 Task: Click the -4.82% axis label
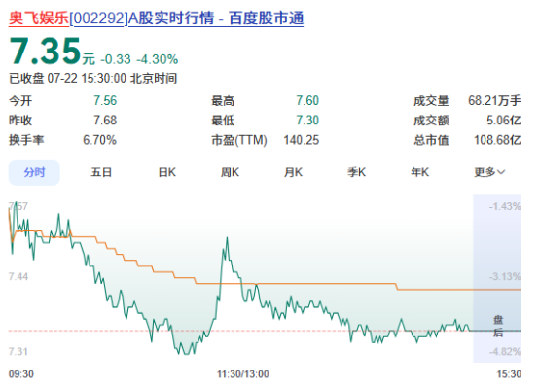click(505, 352)
